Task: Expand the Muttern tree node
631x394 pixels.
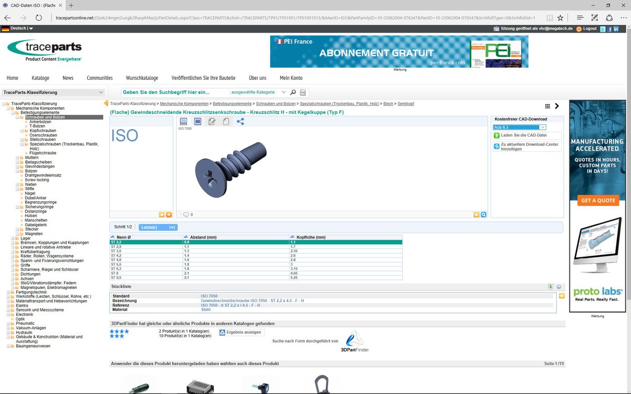Action: pyautogui.click(x=17, y=158)
